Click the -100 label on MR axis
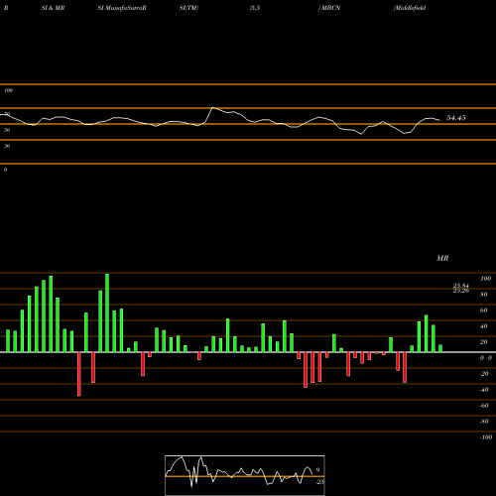This screenshot has width=496, height=496. [x=486, y=437]
